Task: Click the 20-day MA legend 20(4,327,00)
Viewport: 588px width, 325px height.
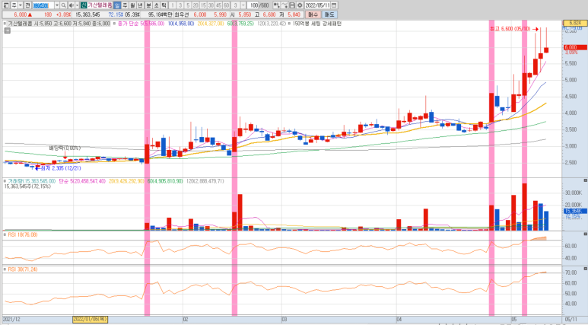Action: point(211,24)
